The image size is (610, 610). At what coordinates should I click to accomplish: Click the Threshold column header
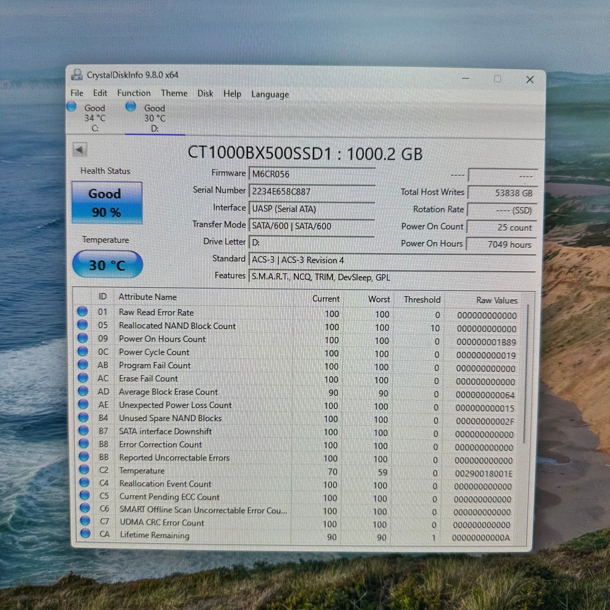422,299
